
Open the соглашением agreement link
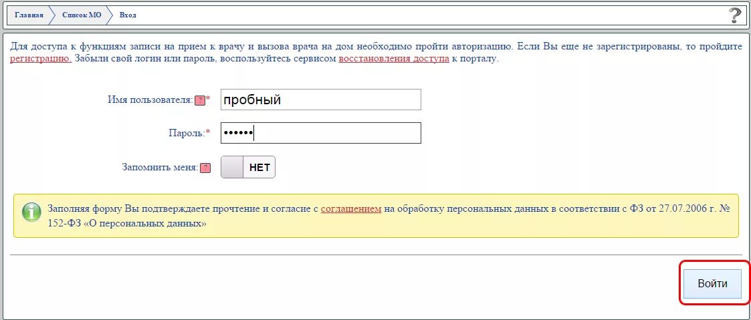[x=351, y=209]
